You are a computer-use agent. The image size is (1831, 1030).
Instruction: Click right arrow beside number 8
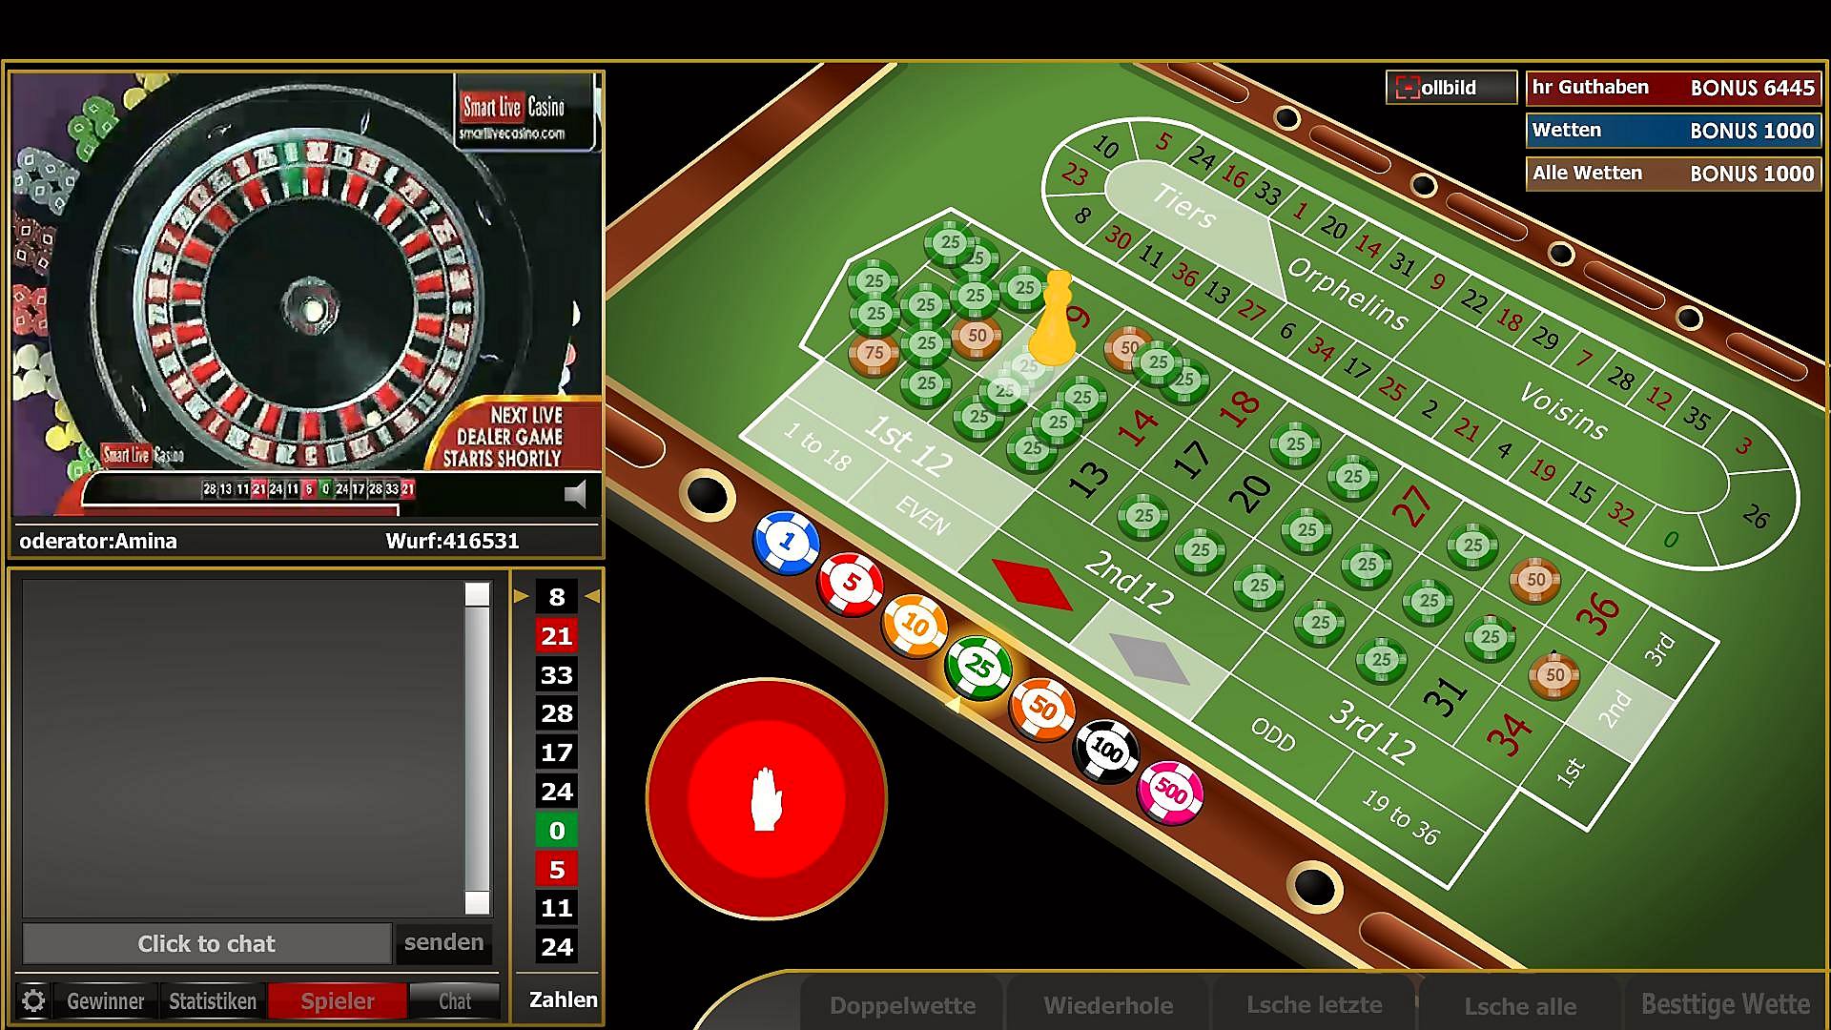592,596
